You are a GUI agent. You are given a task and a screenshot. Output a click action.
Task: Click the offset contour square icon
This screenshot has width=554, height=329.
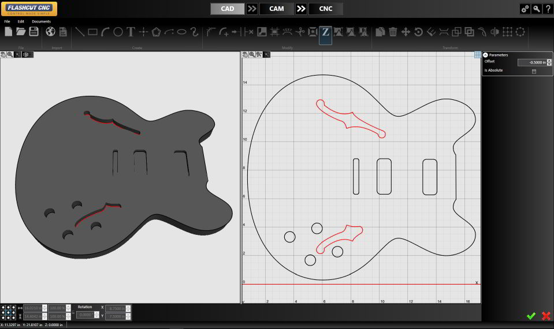click(313, 32)
